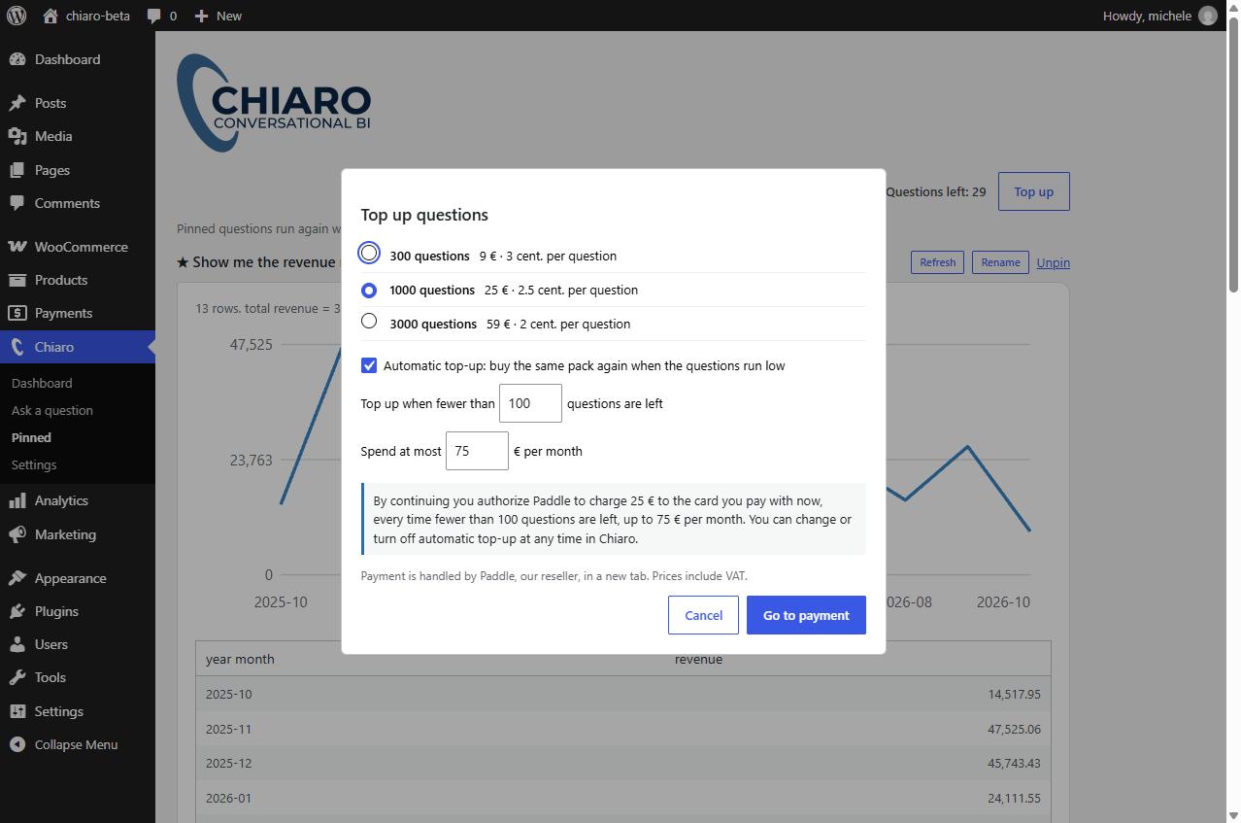The height and width of the screenshot is (823, 1241).
Task: Open Ask a question submenu item
Action: click(52, 410)
